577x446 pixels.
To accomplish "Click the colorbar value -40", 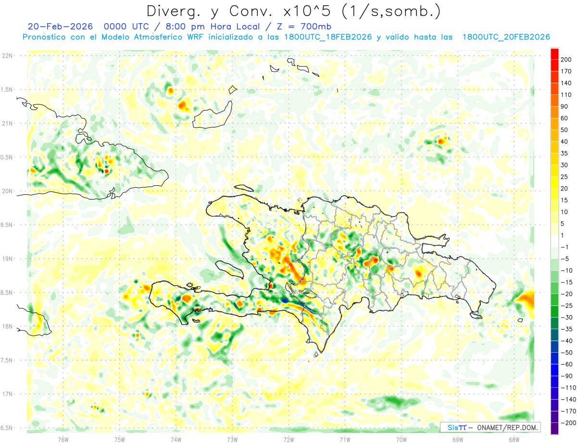I will tap(566, 341).
